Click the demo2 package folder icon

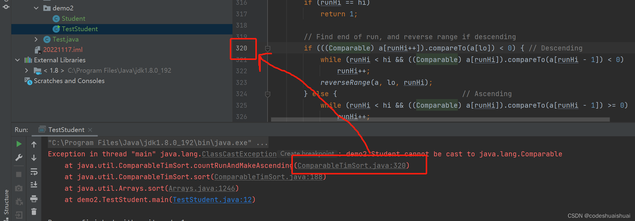point(47,8)
